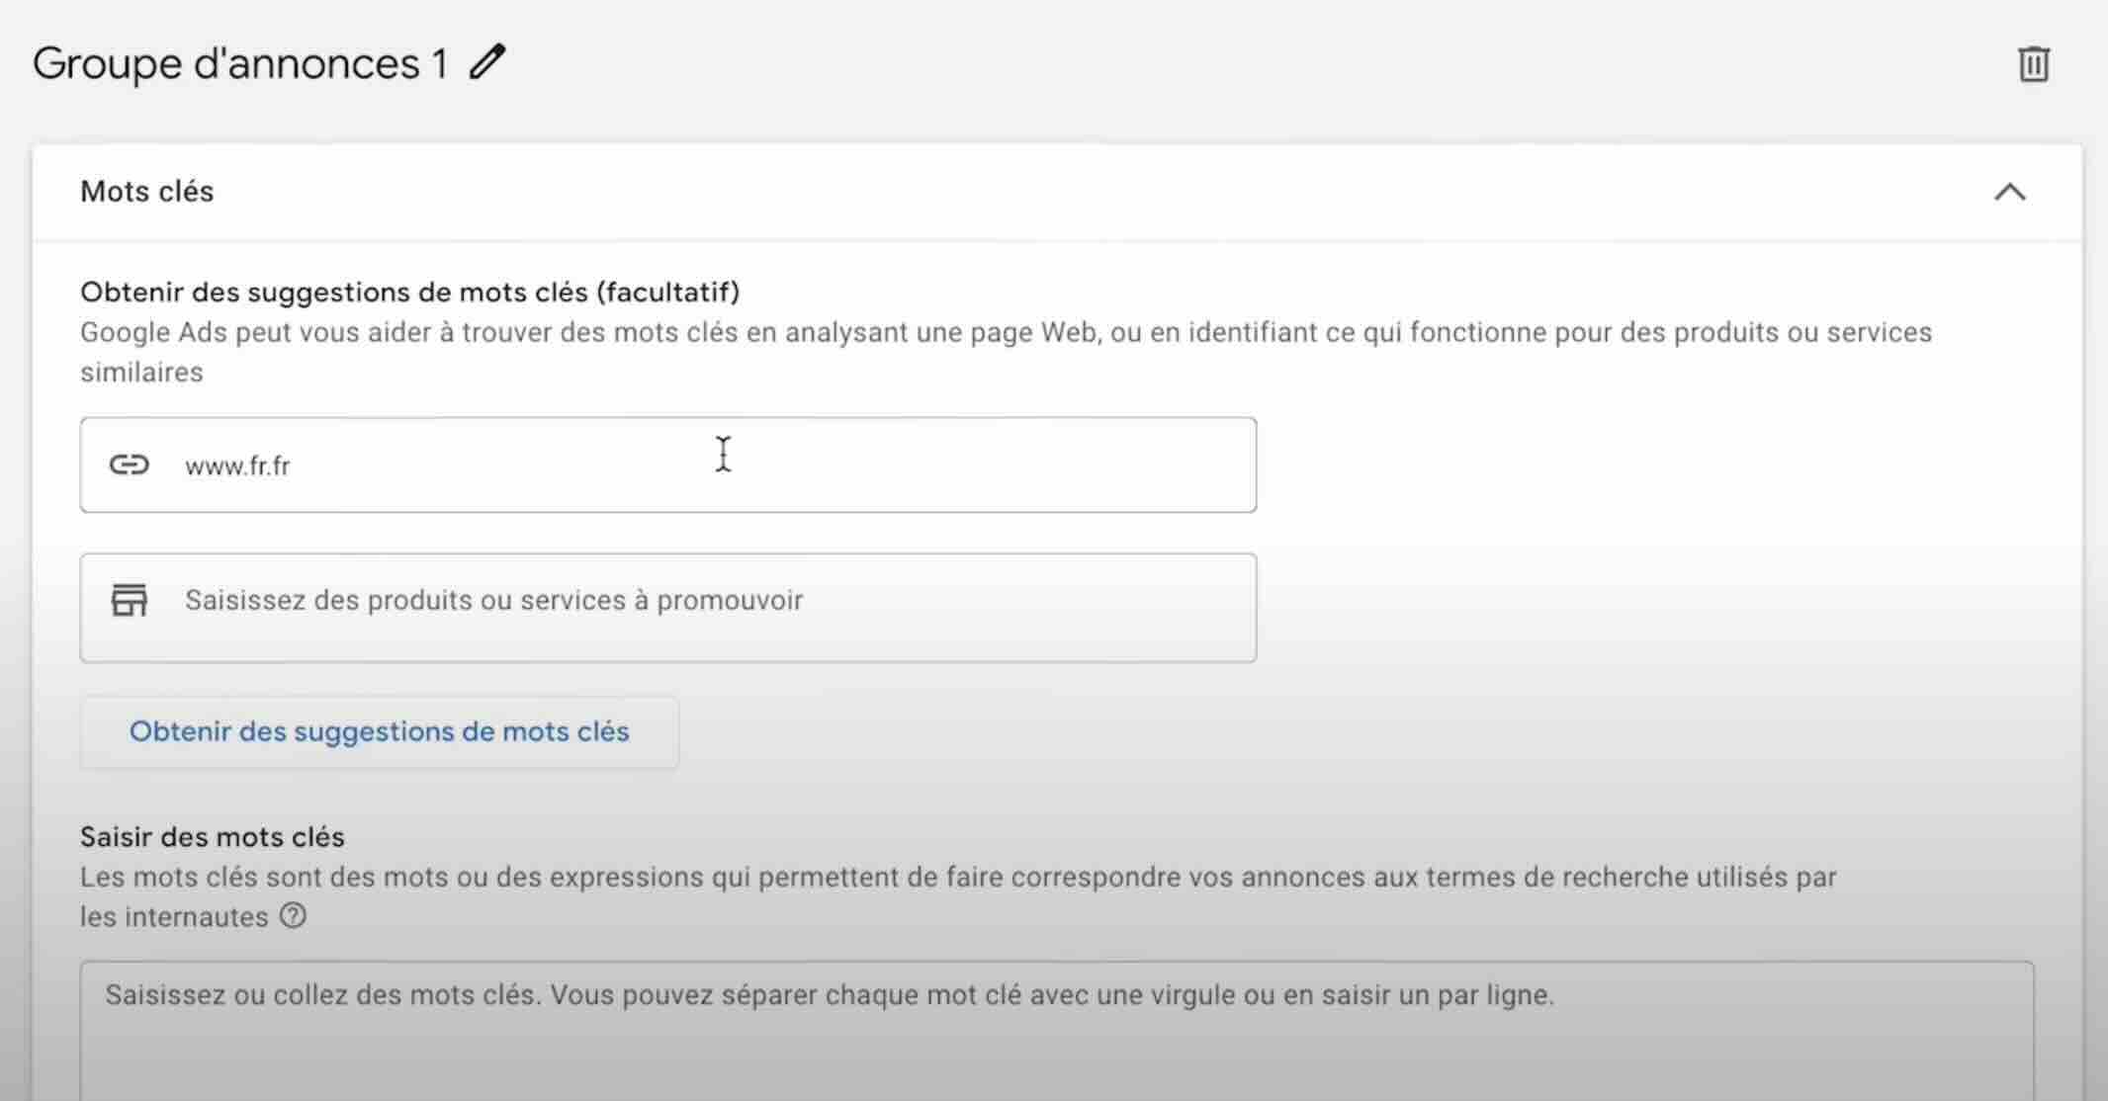Collapse the Mots clés section chevron
The height and width of the screenshot is (1101, 2108).
point(2009,192)
